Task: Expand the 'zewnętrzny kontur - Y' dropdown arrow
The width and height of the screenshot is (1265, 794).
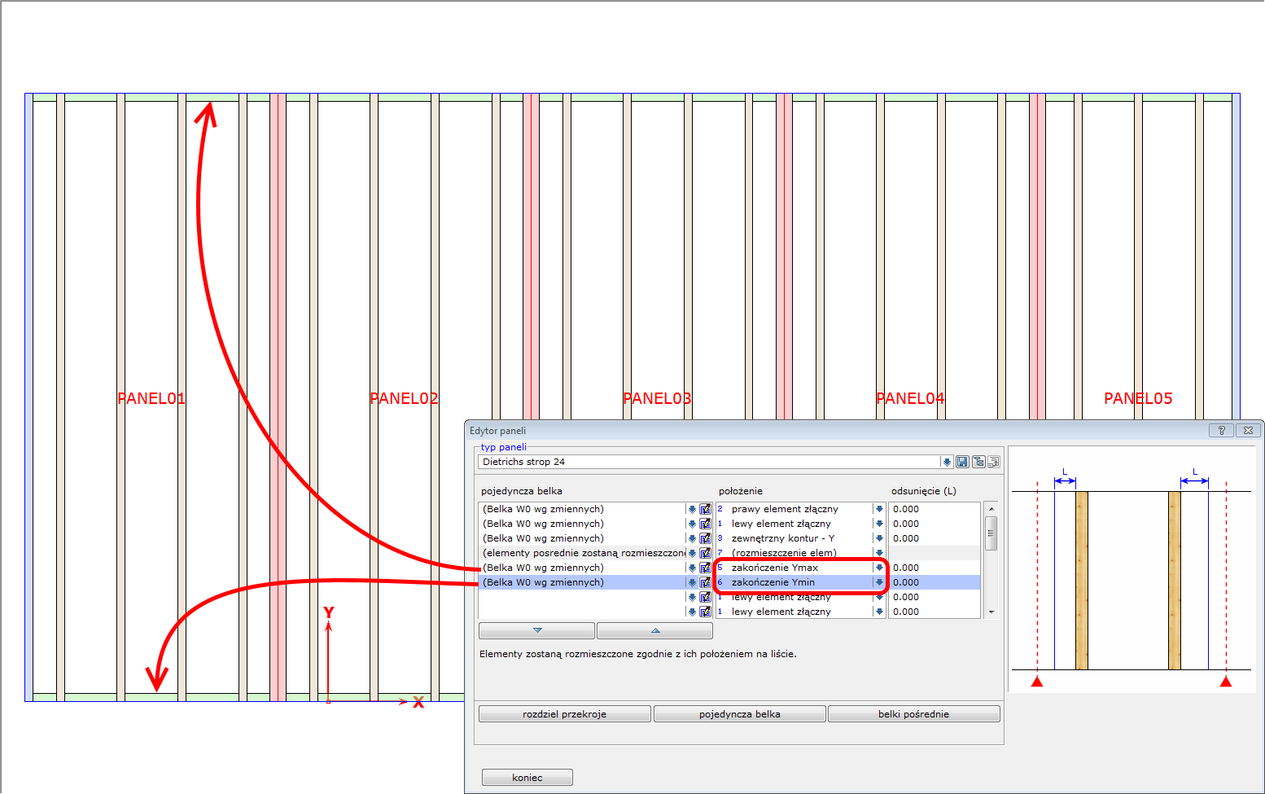Action: click(x=879, y=538)
